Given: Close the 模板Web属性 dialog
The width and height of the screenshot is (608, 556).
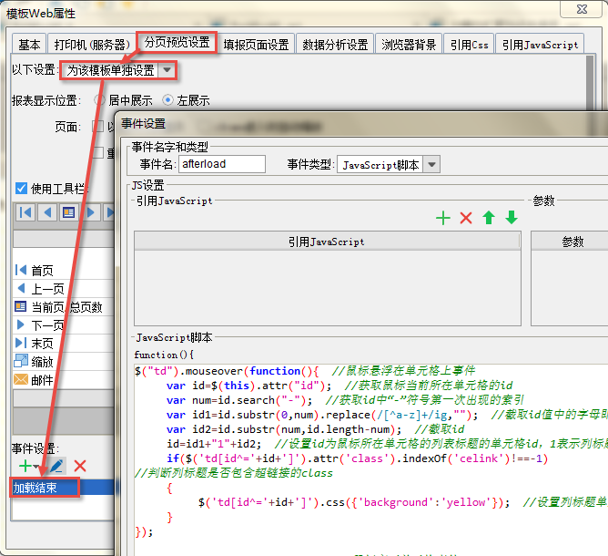Looking at the screenshot, I should [x=582, y=9].
